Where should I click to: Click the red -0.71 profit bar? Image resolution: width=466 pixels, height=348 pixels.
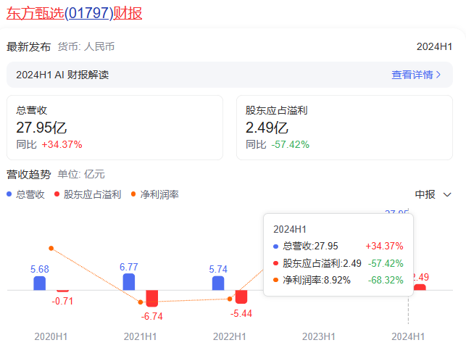[x=63, y=291]
